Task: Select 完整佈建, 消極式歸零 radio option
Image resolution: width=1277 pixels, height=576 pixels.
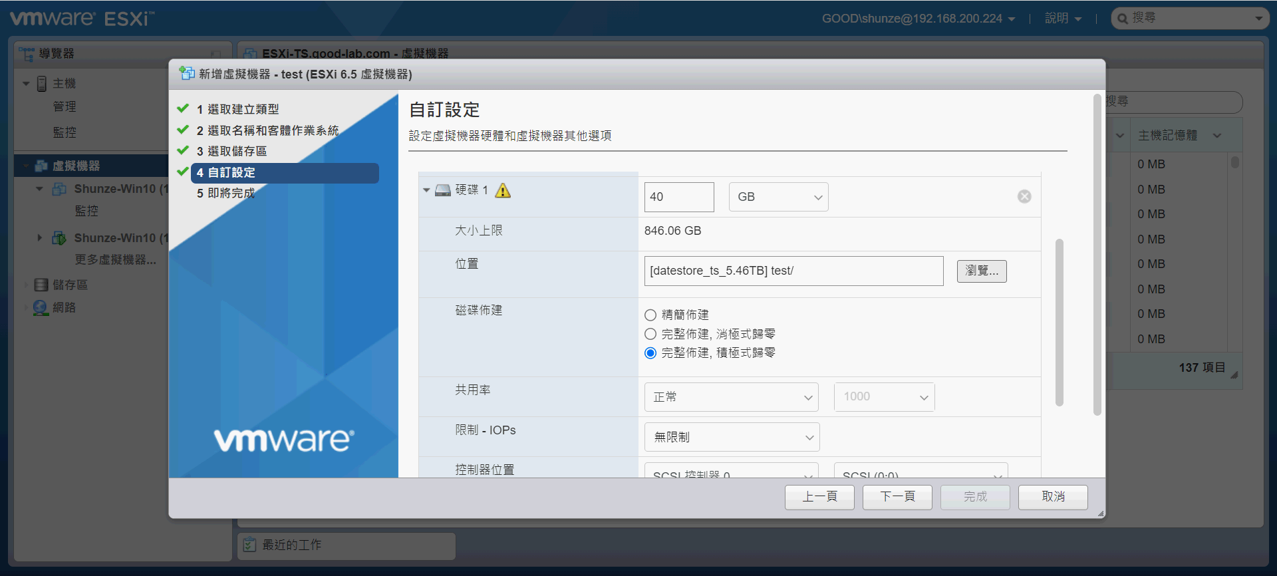Action: click(650, 334)
